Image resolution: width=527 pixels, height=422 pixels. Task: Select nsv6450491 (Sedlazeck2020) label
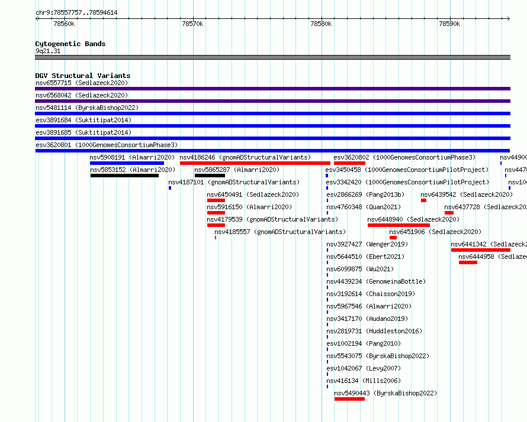pos(253,194)
